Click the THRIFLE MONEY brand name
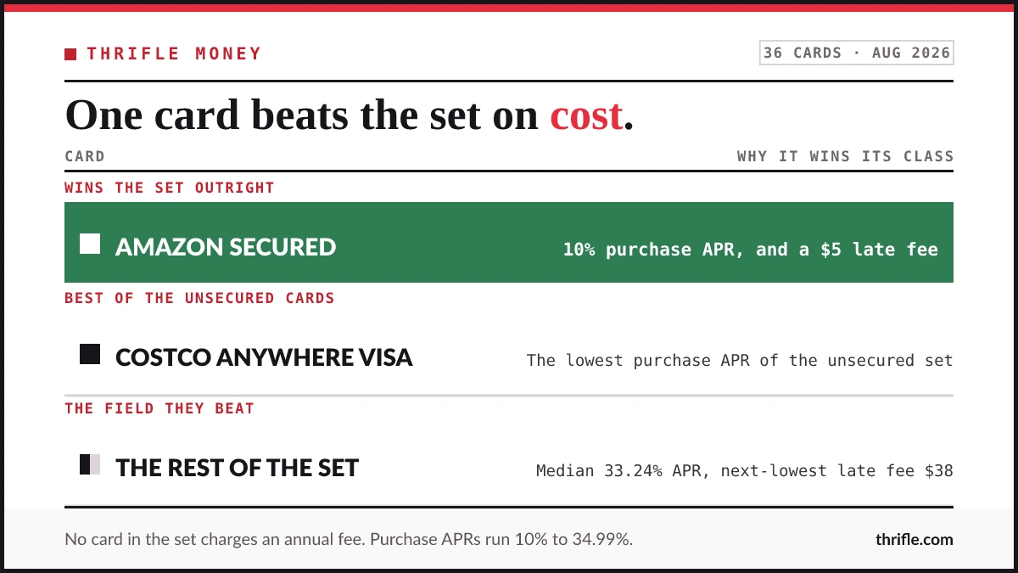Screen dimensions: 1018x573 pyautogui.click(x=174, y=53)
